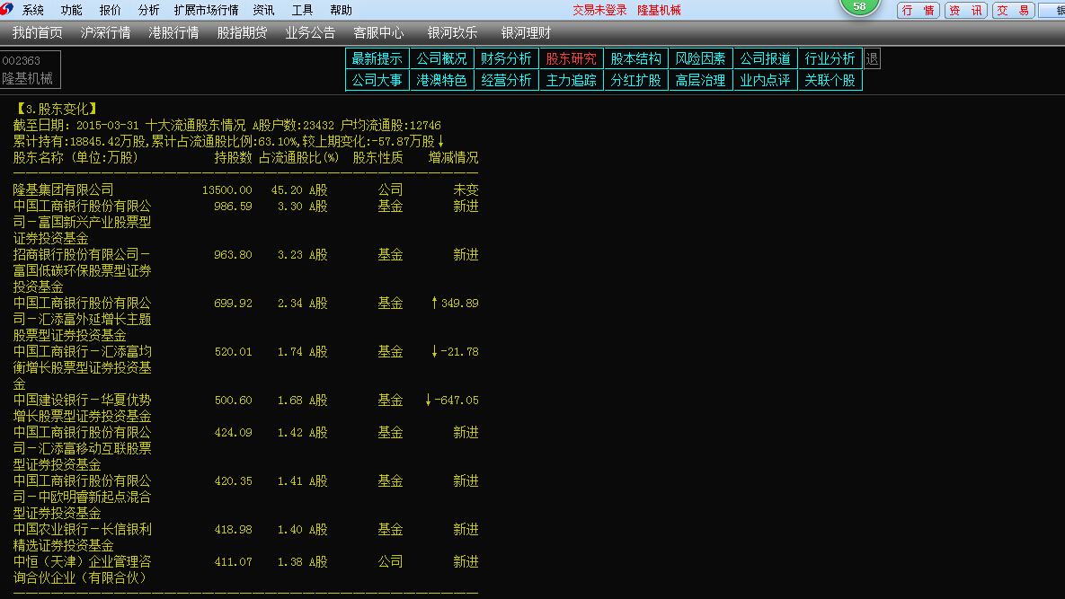Viewport: 1065px width, 599px height.
Task: Switch to 银河理财 tab
Action: pos(526,33)
